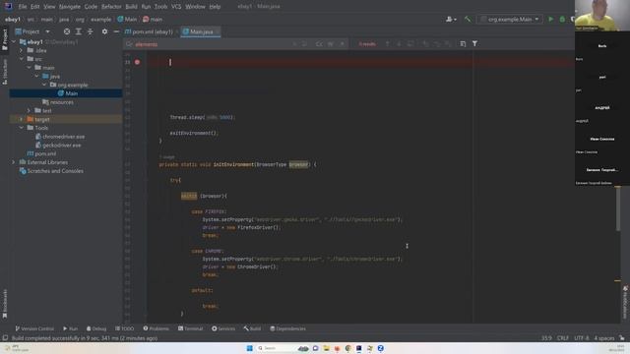
Task: Expand the target folder
Action: tap(22, 119)
